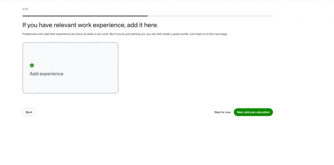Click the green plus icon to add experience
This screenshot has height=165, width=334.
(32, 65)
